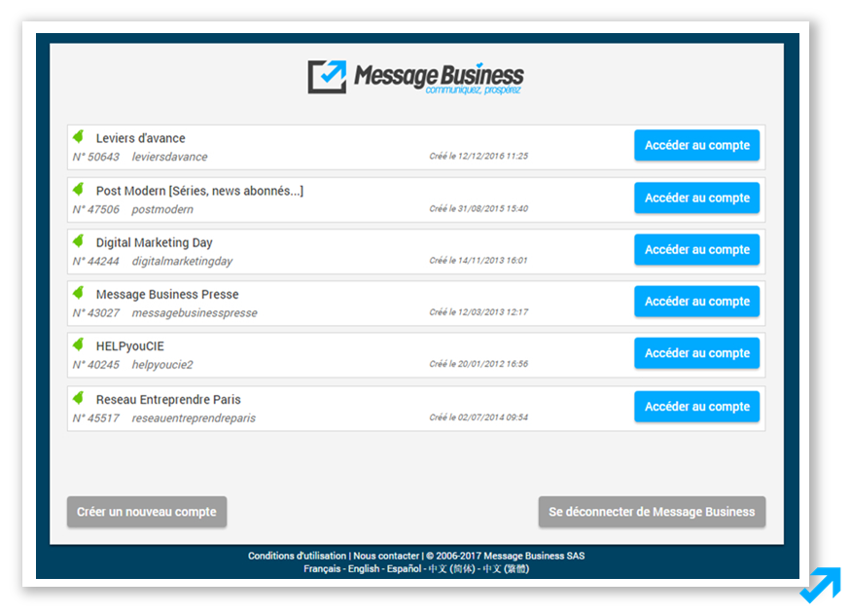The height and width of the screenshot is (614, 851).
Task: Click green leaf icon beside Leviers d'avance
Action: pos(79,136)
